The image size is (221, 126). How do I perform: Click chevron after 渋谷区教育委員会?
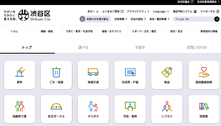(x=219, y=2)
